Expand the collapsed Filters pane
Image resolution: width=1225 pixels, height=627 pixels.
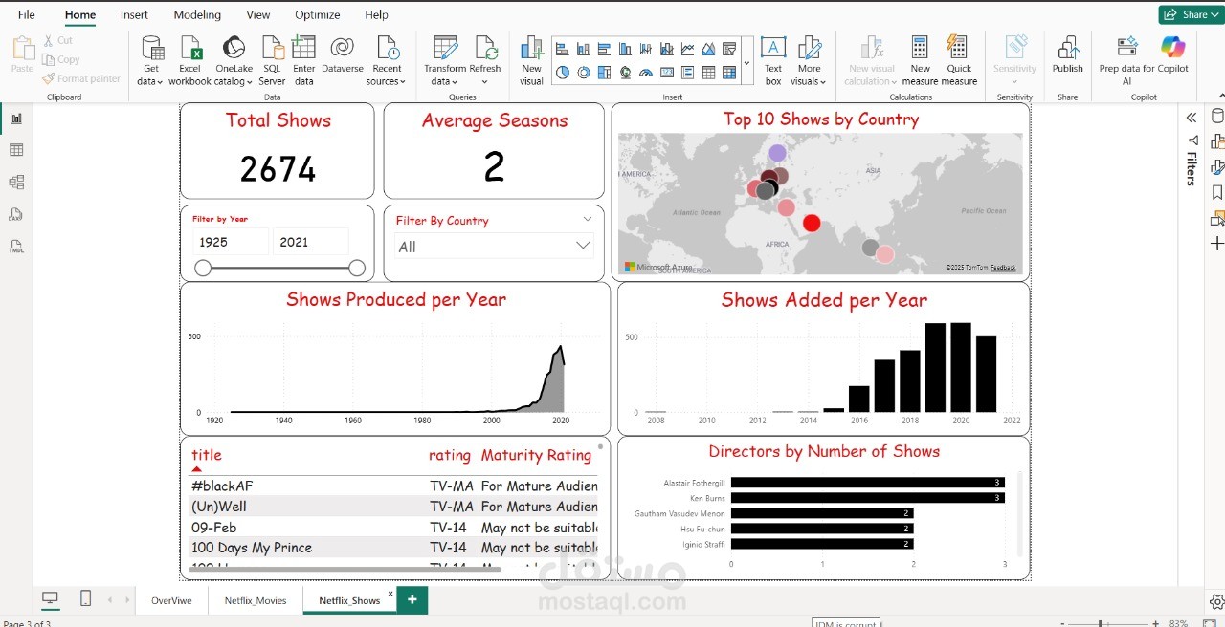click(x=1192, y=118)
